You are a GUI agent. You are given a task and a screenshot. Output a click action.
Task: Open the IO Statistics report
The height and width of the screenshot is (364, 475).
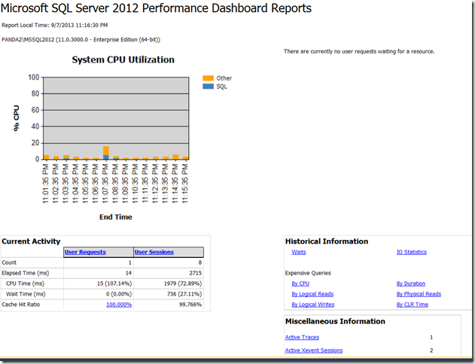click(x=412, y=253)
